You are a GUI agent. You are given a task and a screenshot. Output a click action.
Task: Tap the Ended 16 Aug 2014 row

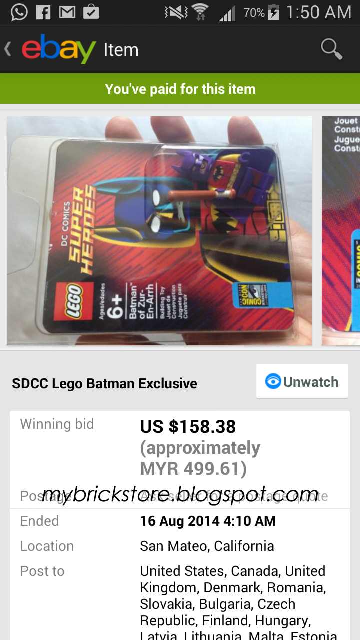[x=180, y=521]
